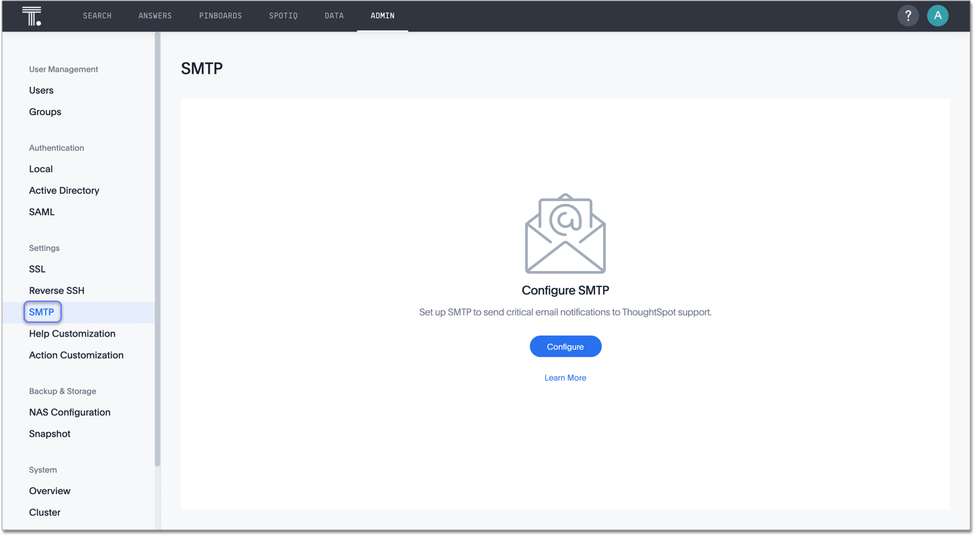Open the Users management page
The image size is (975, 536).
coord(41,90)
